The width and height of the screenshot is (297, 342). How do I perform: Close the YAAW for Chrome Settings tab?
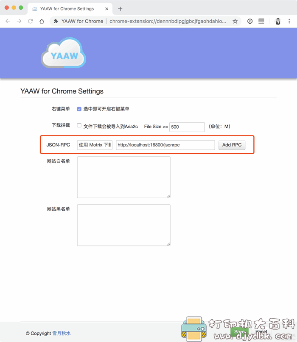coord(107,9)
